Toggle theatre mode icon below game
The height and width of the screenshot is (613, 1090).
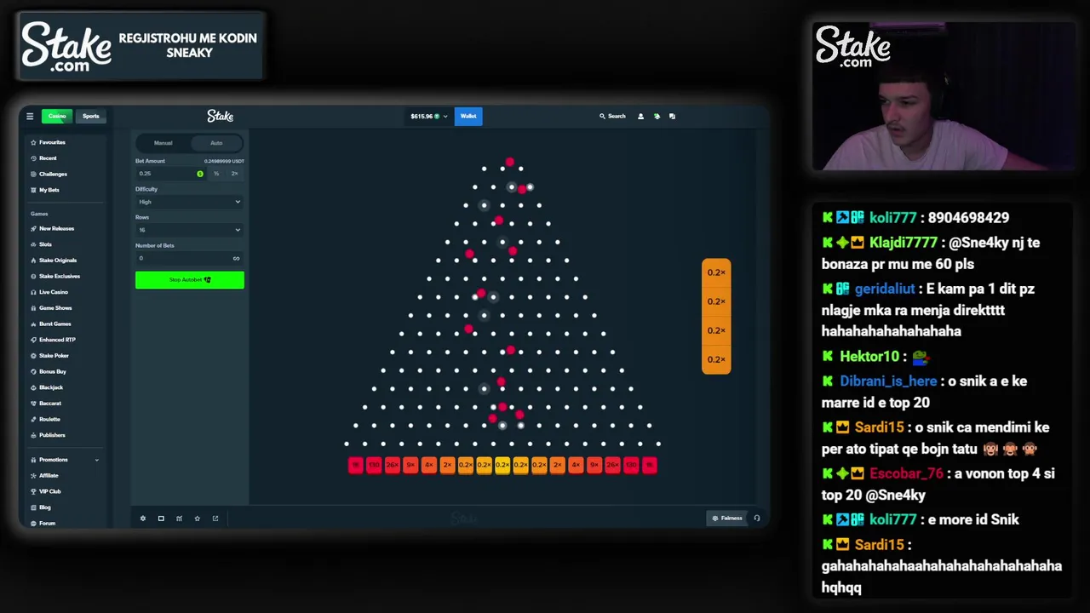[161, 518]
